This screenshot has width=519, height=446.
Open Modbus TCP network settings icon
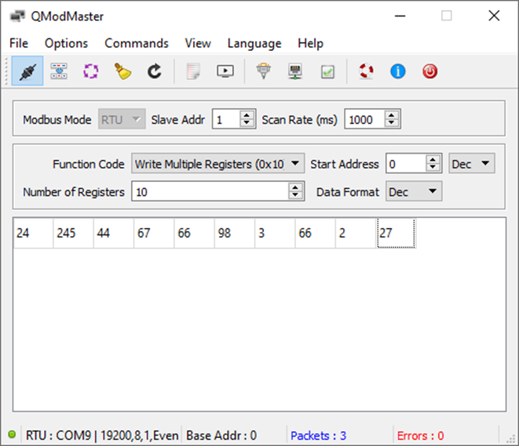295,71
